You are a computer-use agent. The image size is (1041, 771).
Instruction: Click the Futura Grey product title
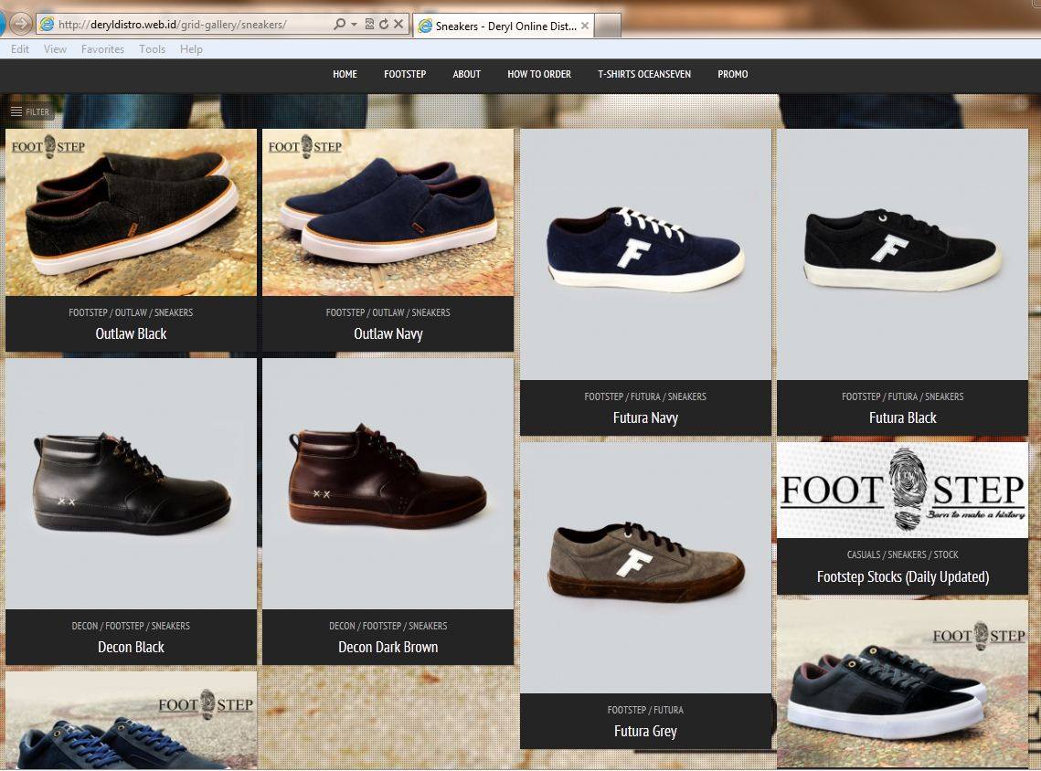[x=645, y=731]
